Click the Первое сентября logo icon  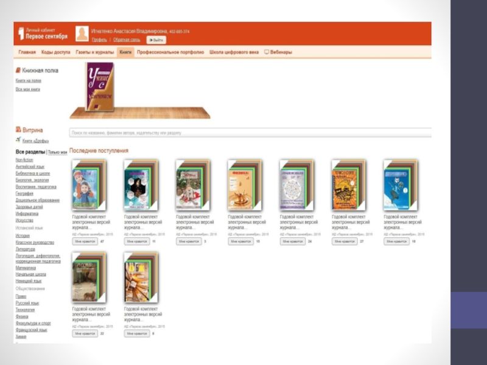(21, 33)
